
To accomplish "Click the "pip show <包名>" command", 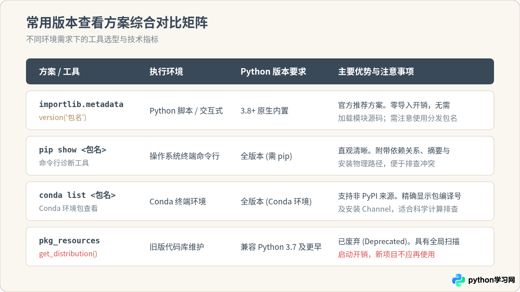I will [73, 150].
